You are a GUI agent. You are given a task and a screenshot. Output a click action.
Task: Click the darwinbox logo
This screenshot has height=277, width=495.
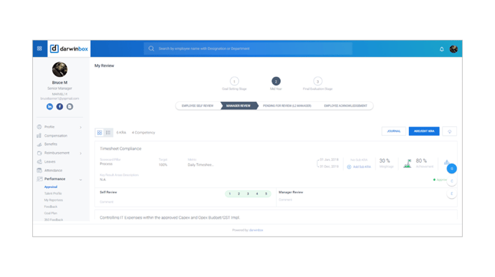(69, 49)
